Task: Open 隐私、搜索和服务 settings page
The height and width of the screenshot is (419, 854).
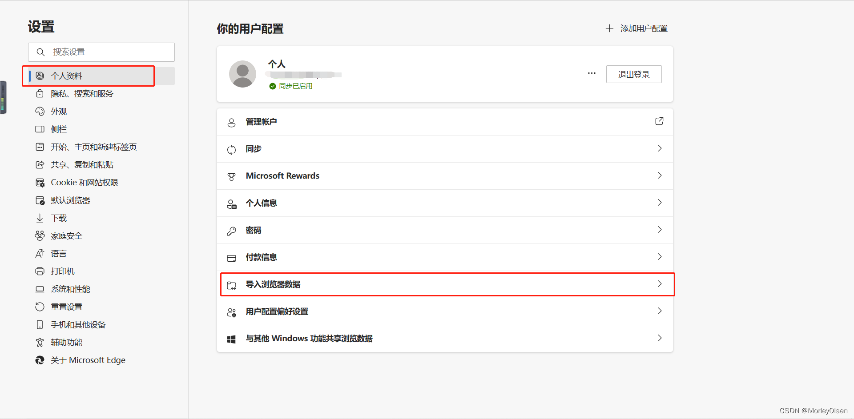Action: click(x=101, y=93)
